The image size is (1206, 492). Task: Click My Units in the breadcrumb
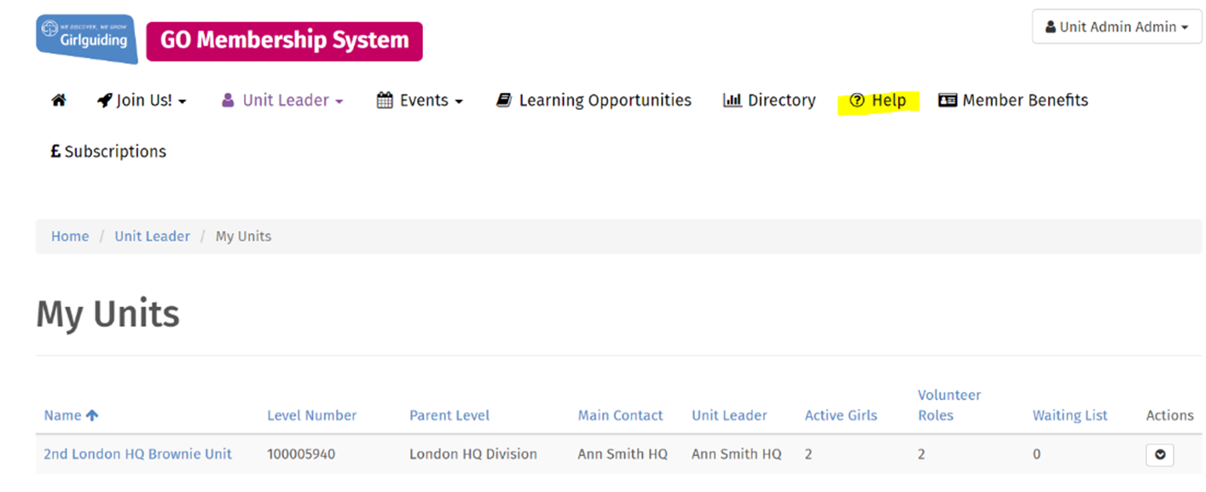243,236
